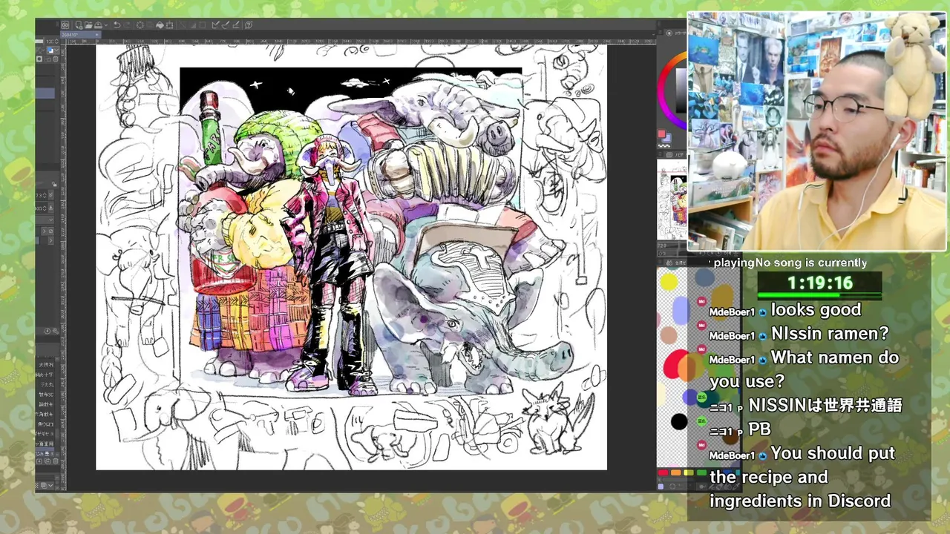Toggle the Snap to Special Ruler icon
950x534 pixels.
point(226,25)
